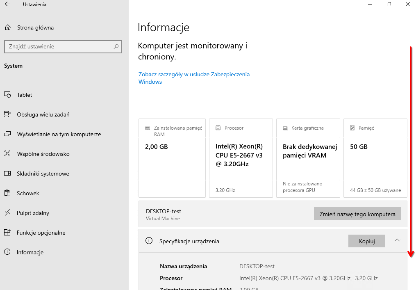Screen dimensions: 416x290
Task: Select the Tablet icon in the sidebar
Action: tap(7, 95)
